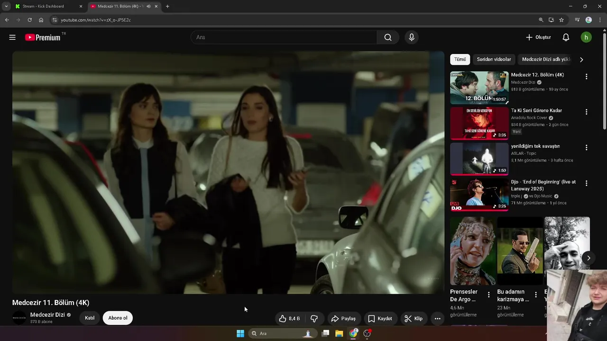Open OBS Studio from the taskbar

[367, 333]
